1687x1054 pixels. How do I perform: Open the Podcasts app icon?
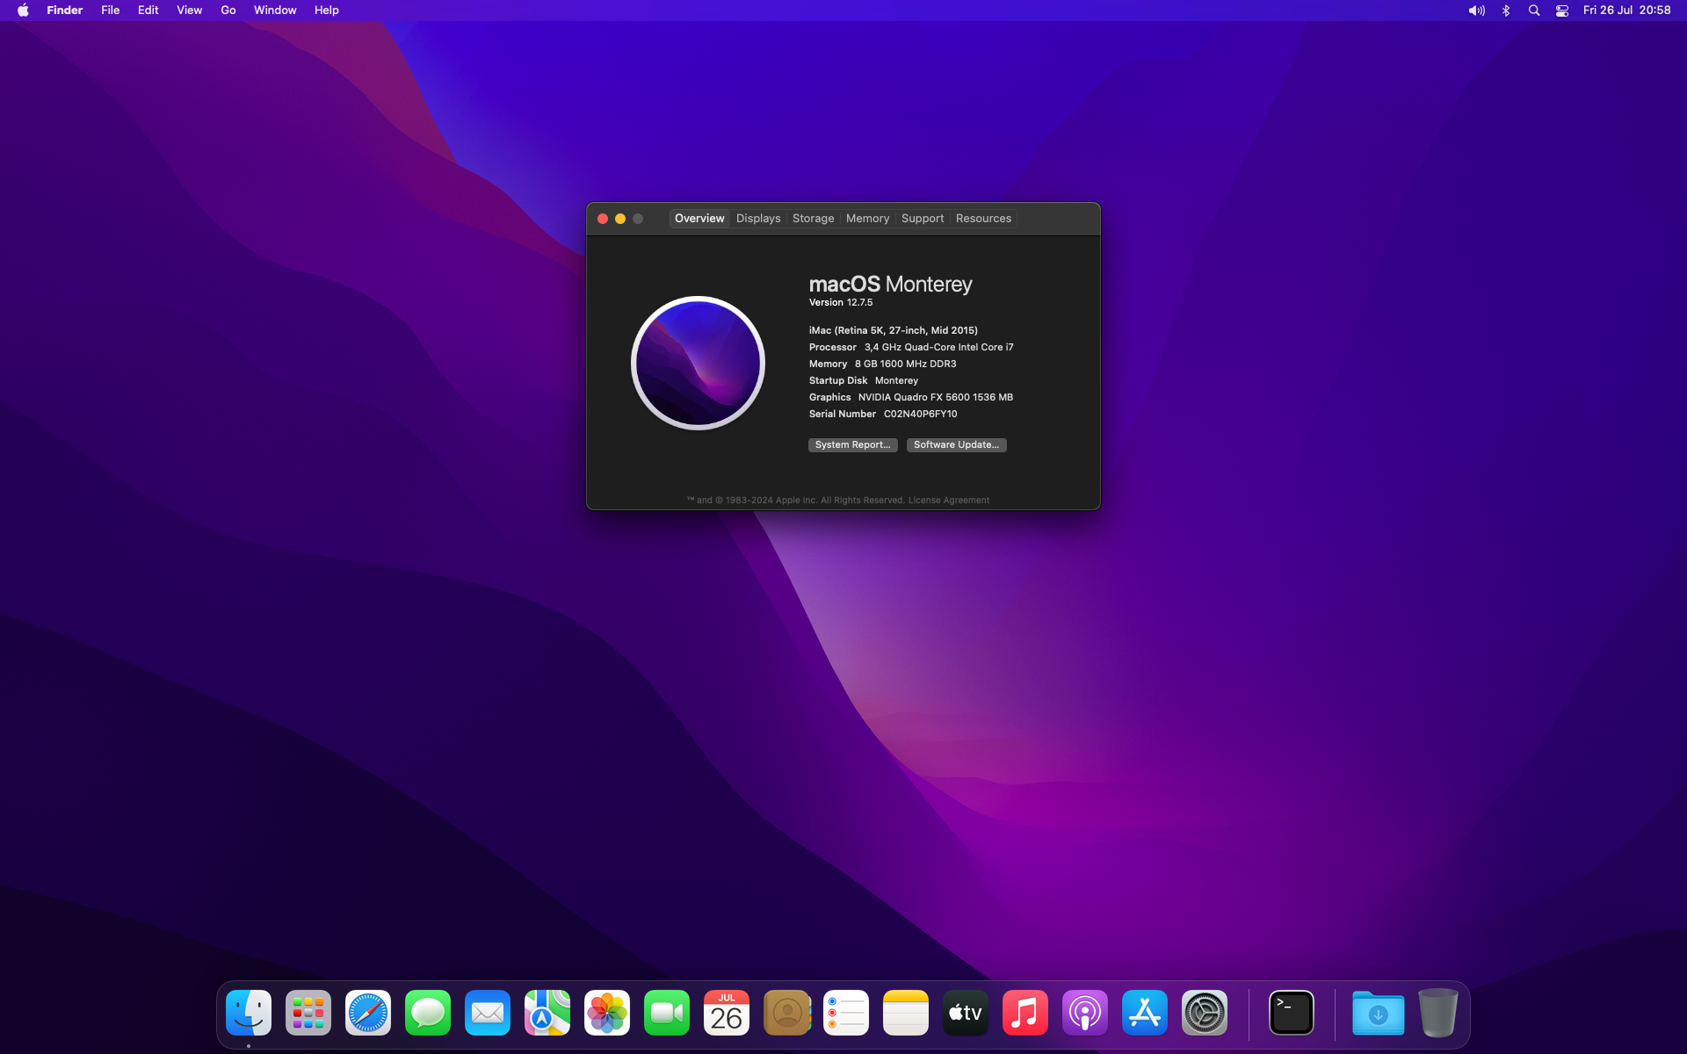pyautogui.click(x=1084, y=1014)
